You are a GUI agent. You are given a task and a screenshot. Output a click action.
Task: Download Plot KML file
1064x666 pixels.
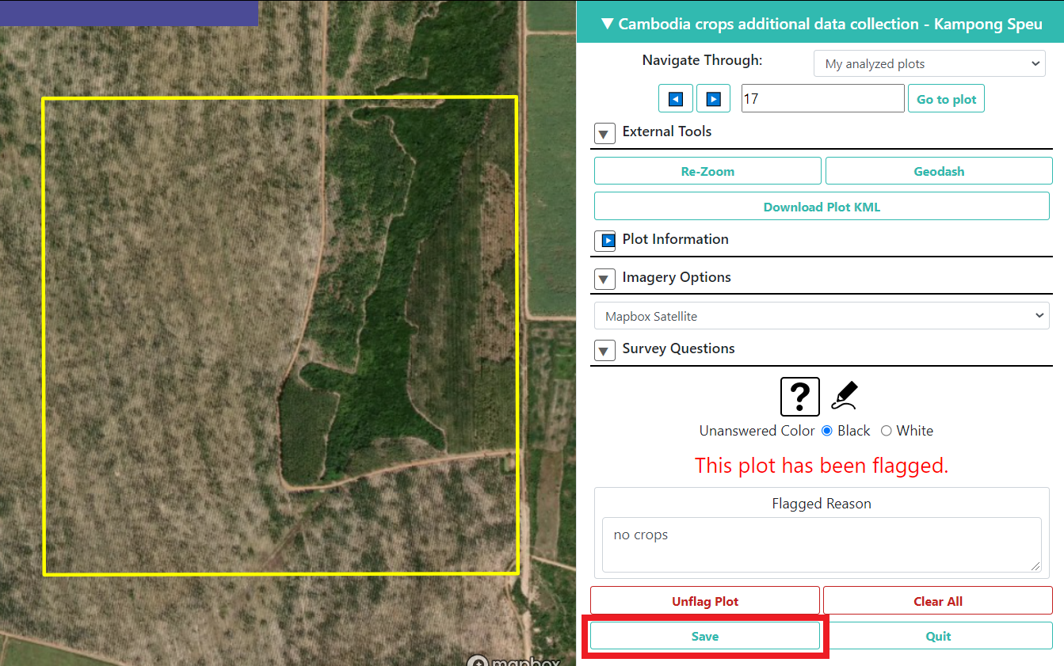(822, 207)
